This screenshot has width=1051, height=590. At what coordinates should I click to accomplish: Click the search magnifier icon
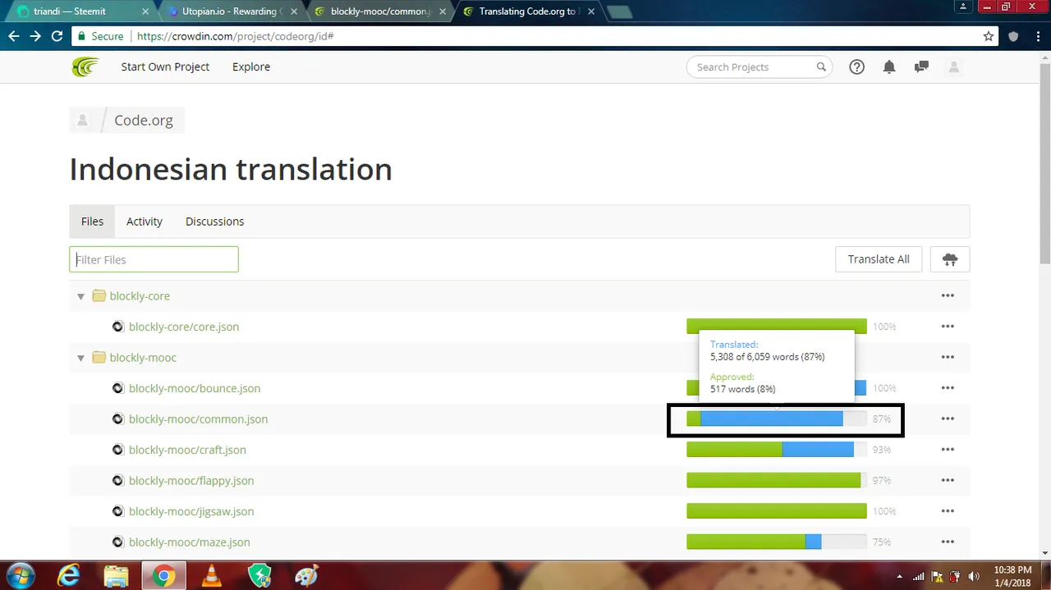pyautogui.click(x=821, y=67)
